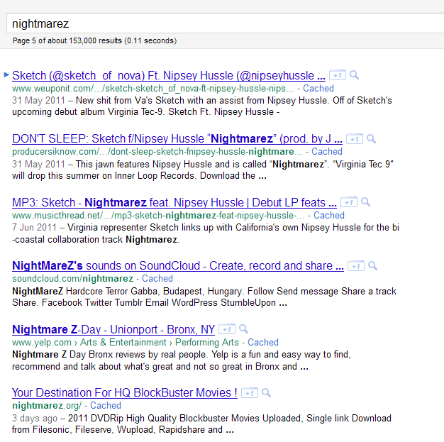Open Your Destination For HQ BlockBuster Movies link

[124, 392]
